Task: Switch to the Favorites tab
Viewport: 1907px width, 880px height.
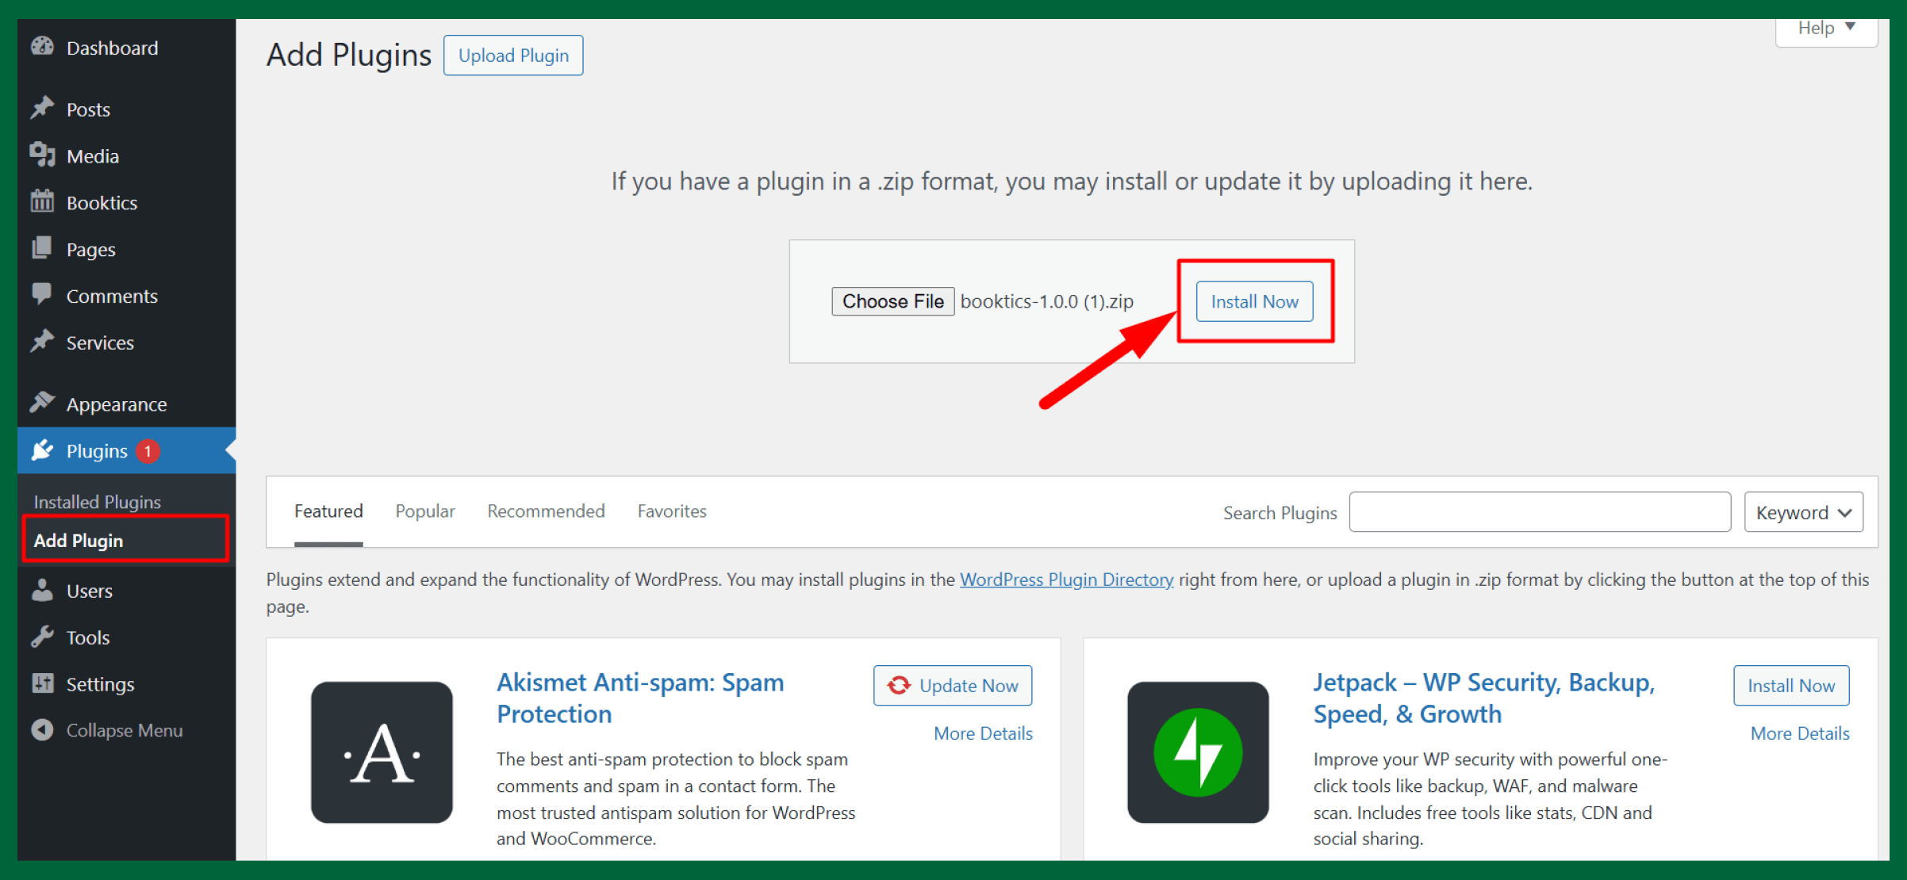Action: tap(672, 511)
